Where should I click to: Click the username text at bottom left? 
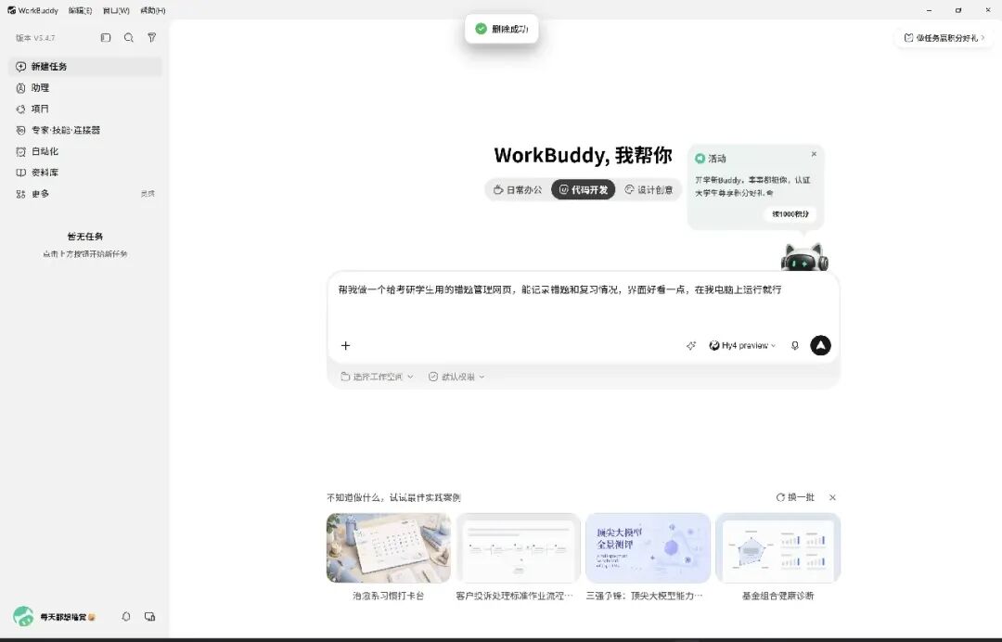point(67,617)
